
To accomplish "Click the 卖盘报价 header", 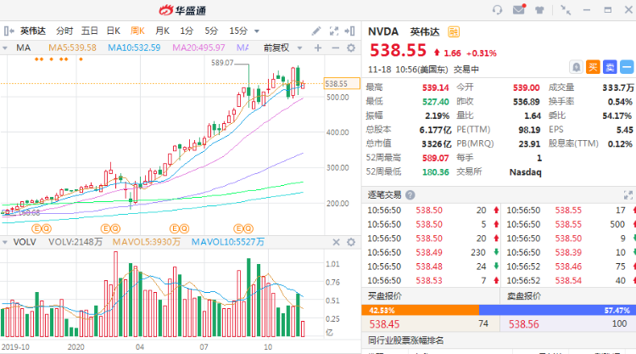I will [524, 296].
